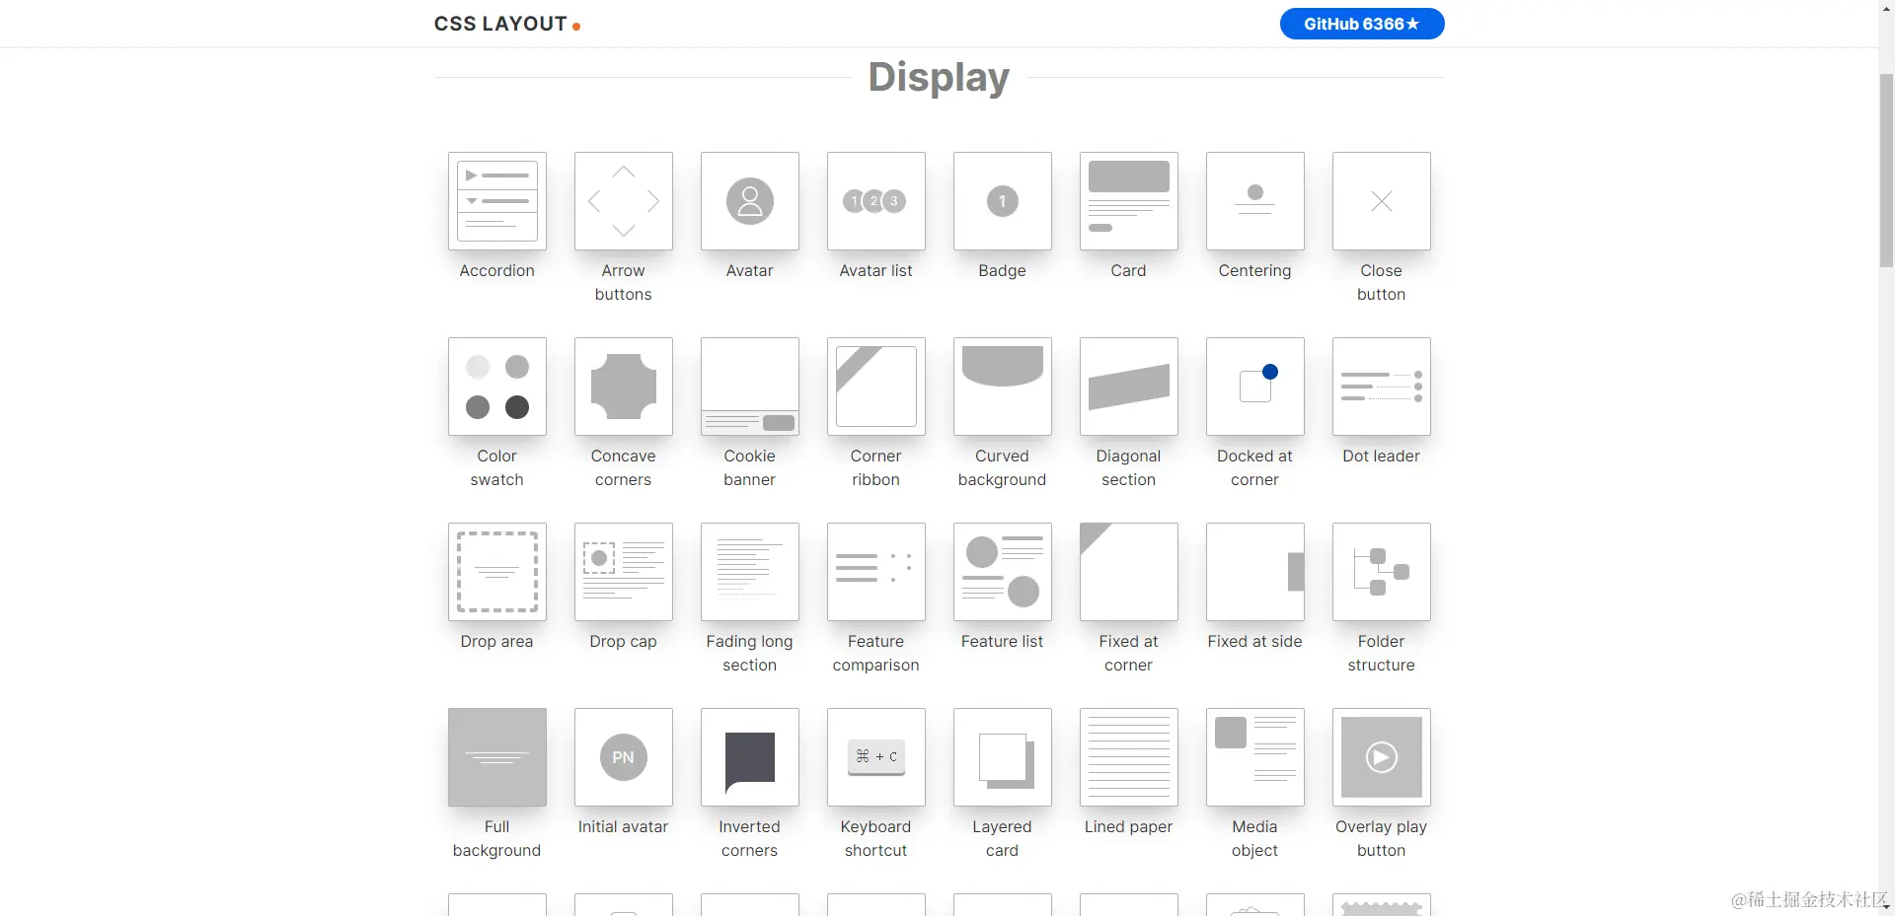Select the Fixed at corner pattern icon
The width and height of the screenshot is (1895, 916).
1129,572
